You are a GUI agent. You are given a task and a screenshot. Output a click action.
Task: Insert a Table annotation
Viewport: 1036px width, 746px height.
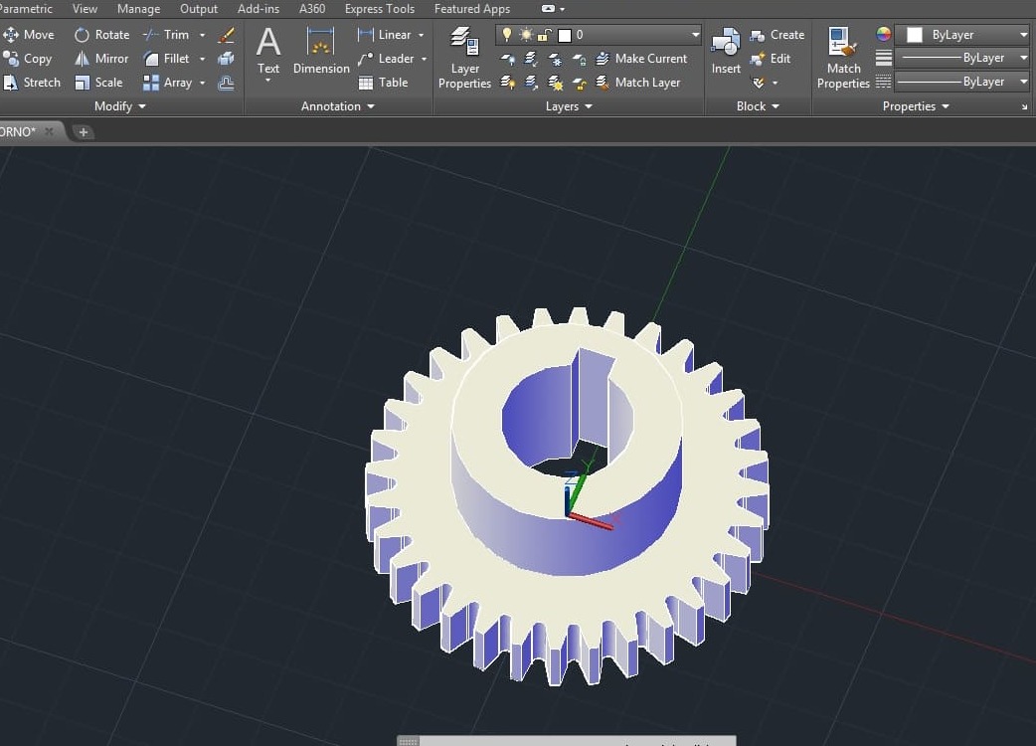(383, 82)
